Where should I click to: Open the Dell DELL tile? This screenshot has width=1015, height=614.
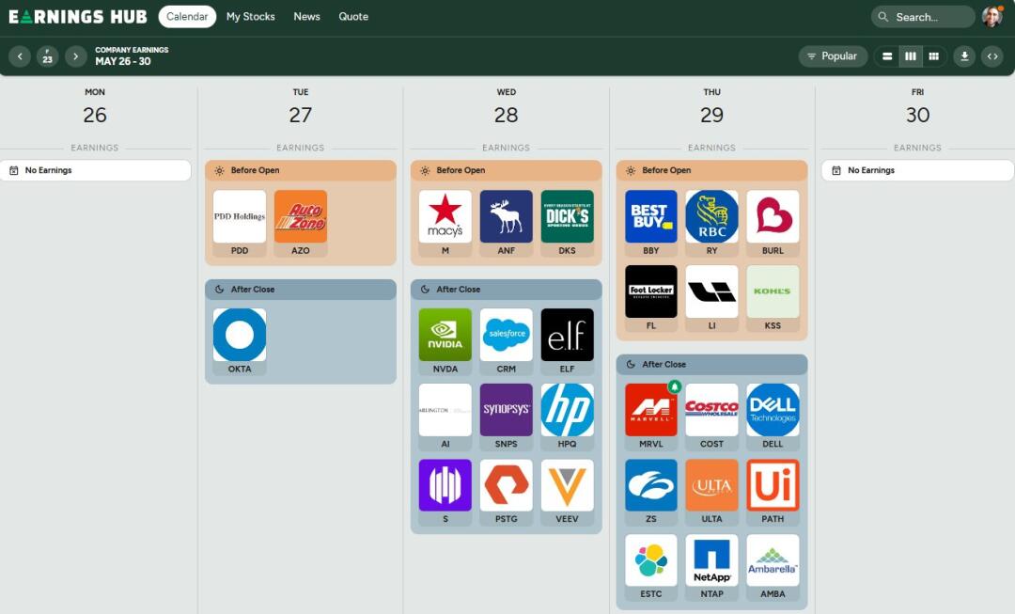coord(773,417)
